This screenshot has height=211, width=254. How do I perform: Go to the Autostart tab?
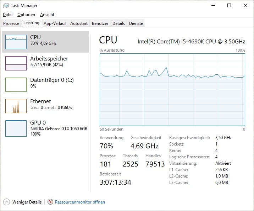click(79, 23)
